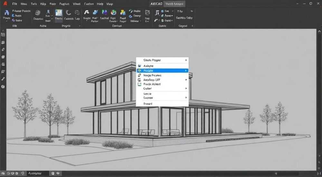Toggle the first status bar button at bottom-left
This screenshot has height=177, width=322.
pos(3,173)
